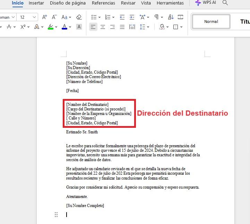Toggle character shading A button

click(79, 27)
